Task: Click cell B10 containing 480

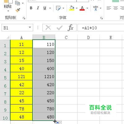Action: [44, 117]
